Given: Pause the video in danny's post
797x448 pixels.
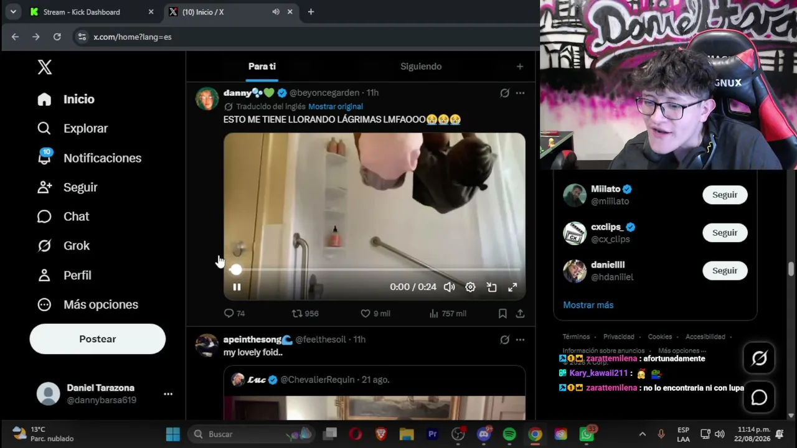Looking at the screenshot, I should point(237,287).
